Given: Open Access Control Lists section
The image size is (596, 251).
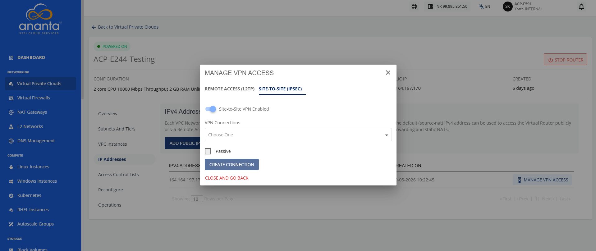Looking at the screenshot, I should pos(118,175).
